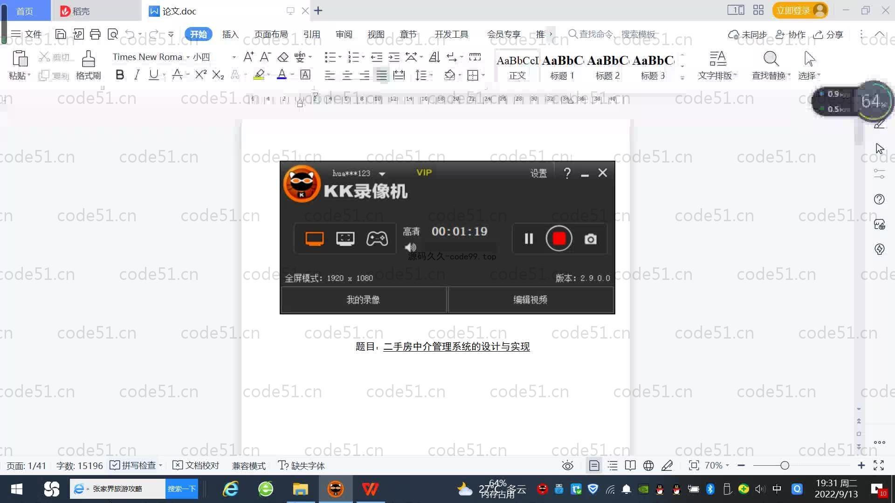This screenshot has width=895, height=503.
Task: Increase font size with A+ icon
Action: point(248,57)
